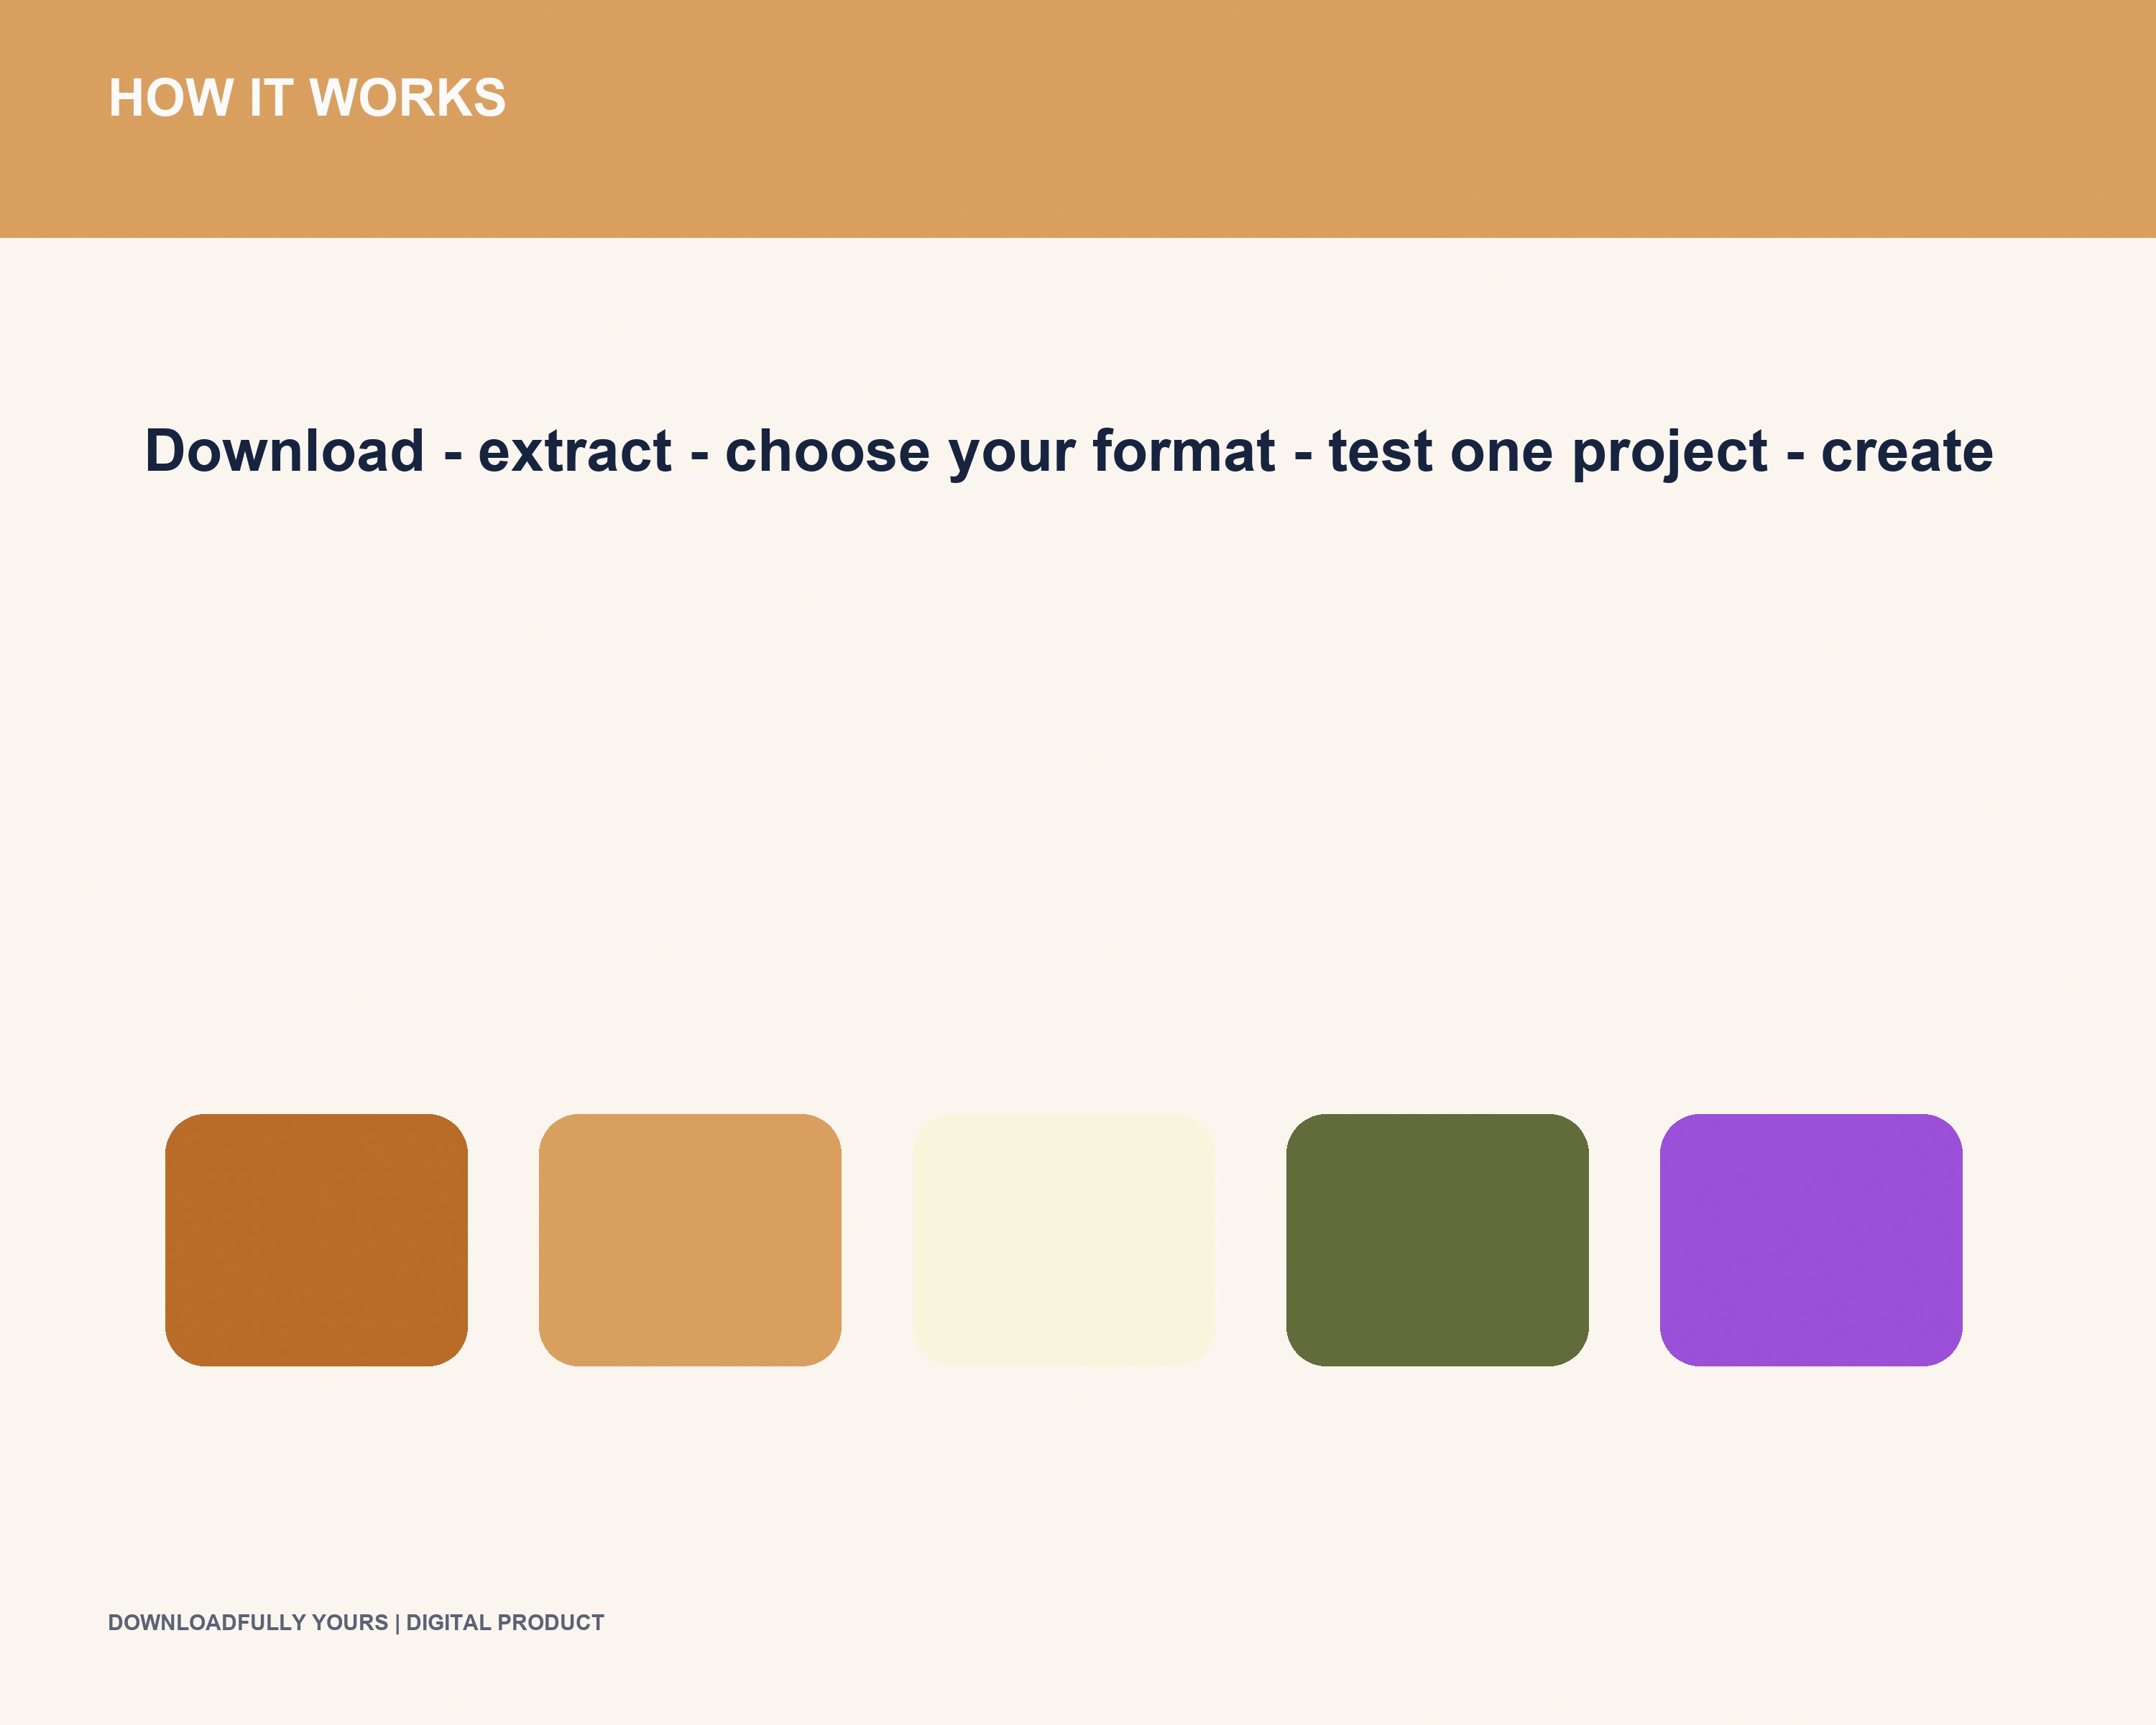Select the word test in the steps line
Screen dimensions: 2156x1725
tap(1381, 451)
